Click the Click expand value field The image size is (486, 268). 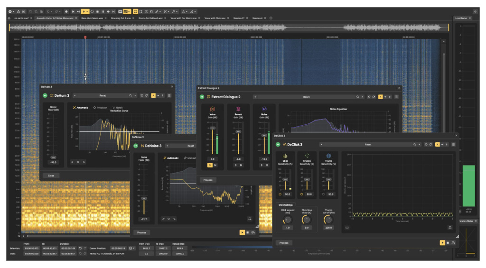click(288, 227)
